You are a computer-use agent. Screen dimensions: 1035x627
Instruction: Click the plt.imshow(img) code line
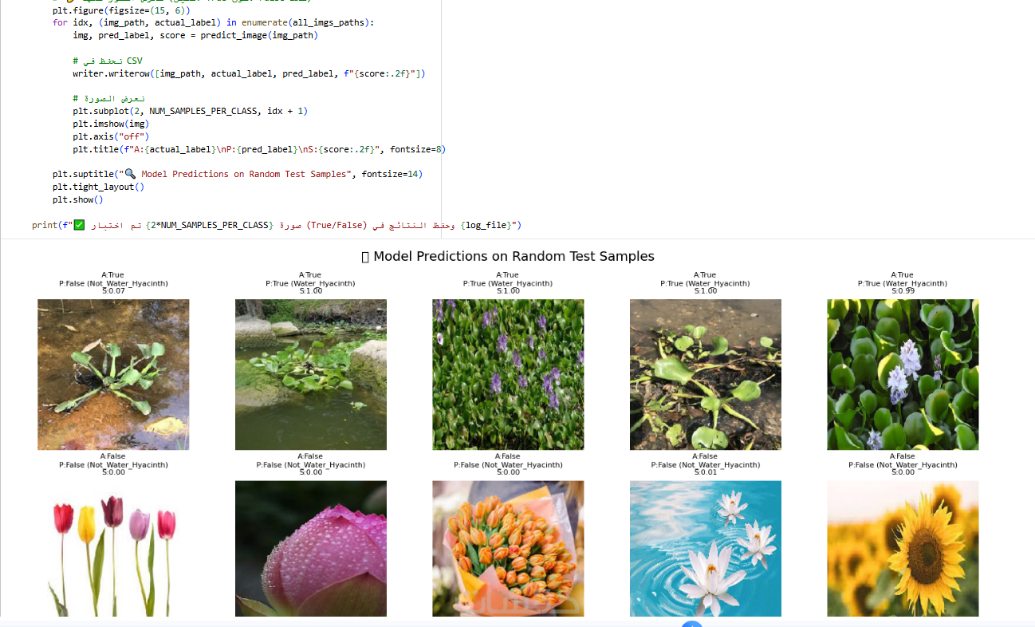click(111, 124)
